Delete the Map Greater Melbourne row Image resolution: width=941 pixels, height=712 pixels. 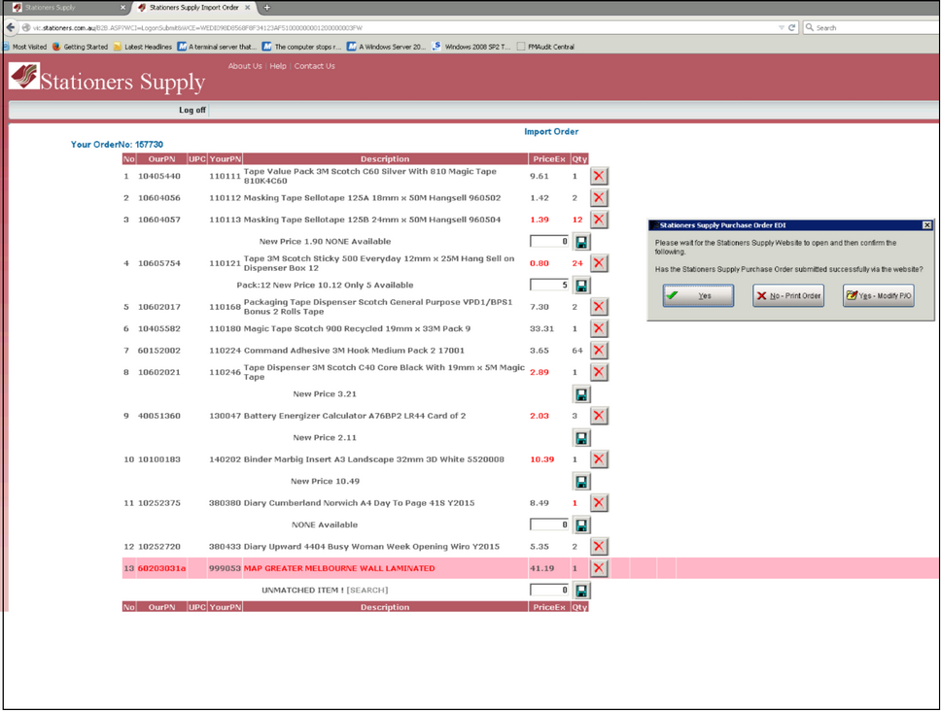pyautogui.click(x=599, y=568)
